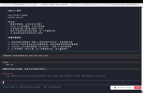143x93 pixels.
Task: Switch to the ssh terminal tab
Action: click(x=88, y=4)
